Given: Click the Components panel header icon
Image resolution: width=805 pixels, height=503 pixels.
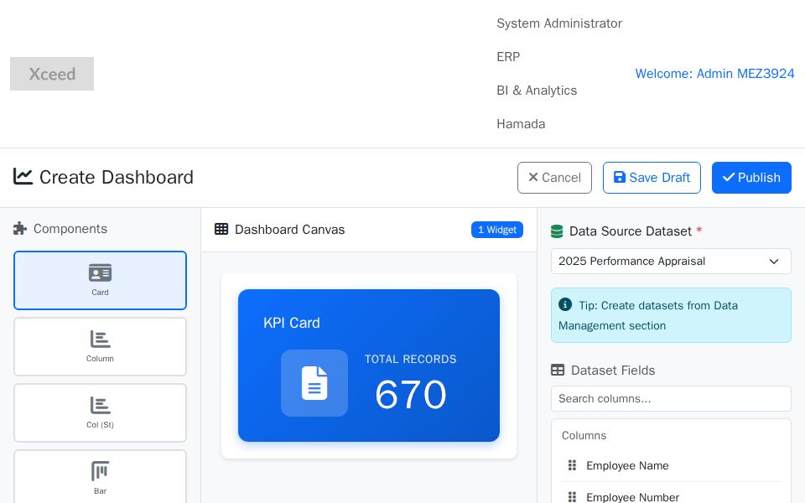Looking at the screenshot, I should [x=20, y=228].
